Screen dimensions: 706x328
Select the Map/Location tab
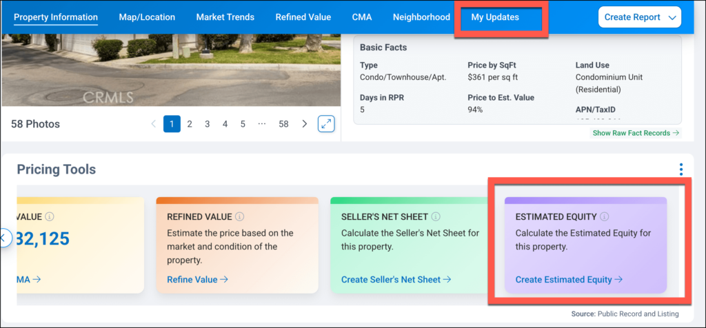pos(147,17)
